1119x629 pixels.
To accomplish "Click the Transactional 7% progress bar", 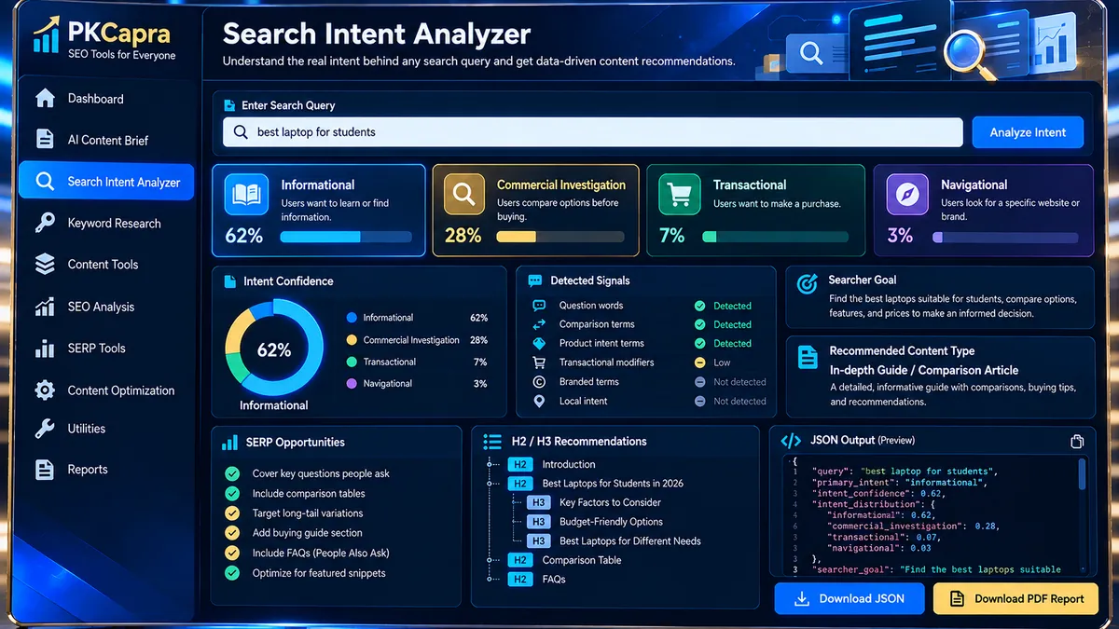I will point(776,238).
